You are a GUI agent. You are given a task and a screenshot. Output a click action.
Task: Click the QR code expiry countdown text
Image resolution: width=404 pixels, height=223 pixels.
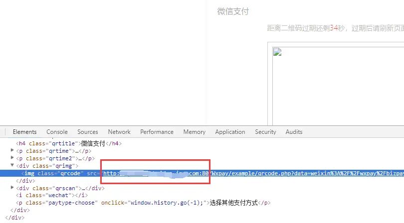336,28
